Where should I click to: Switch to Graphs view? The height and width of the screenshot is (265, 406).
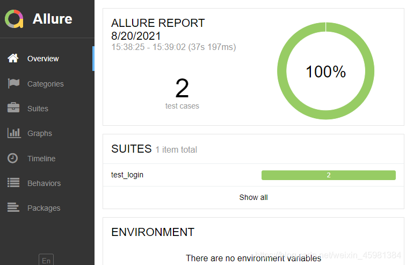point(47,133)
